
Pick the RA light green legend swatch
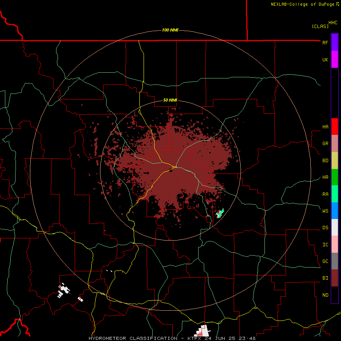(x=335, y=194)
